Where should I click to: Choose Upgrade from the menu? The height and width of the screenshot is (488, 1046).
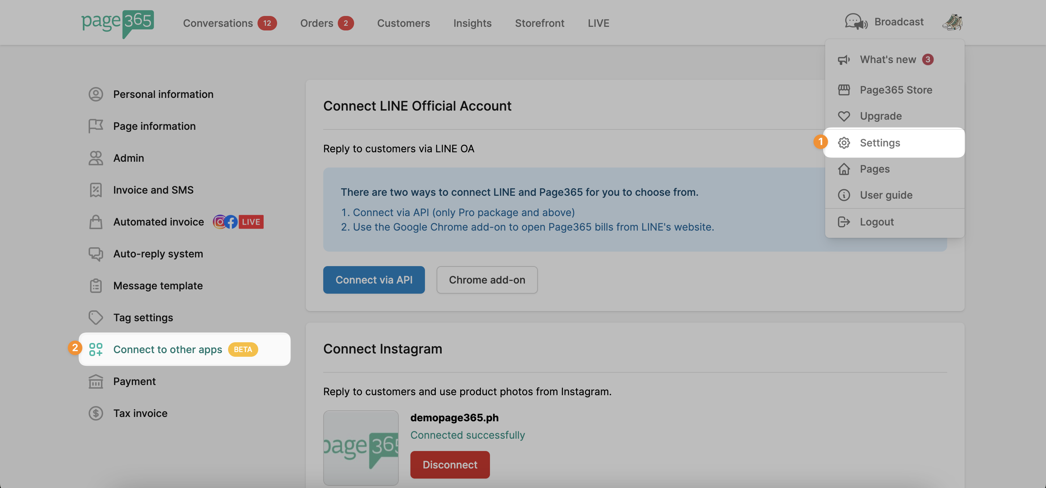(895, 116)
